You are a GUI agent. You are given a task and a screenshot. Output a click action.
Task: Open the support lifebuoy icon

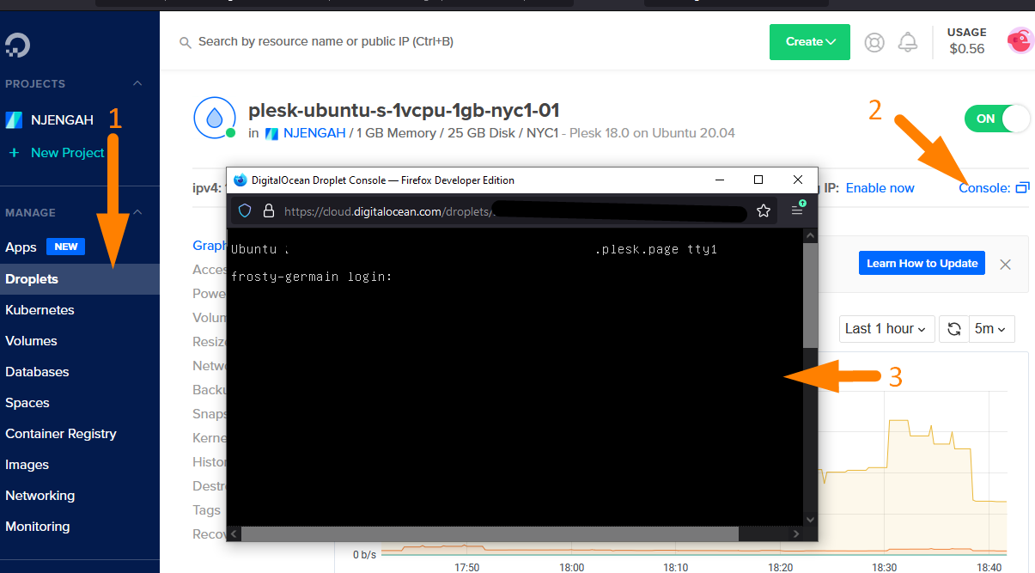coord(874,42)
